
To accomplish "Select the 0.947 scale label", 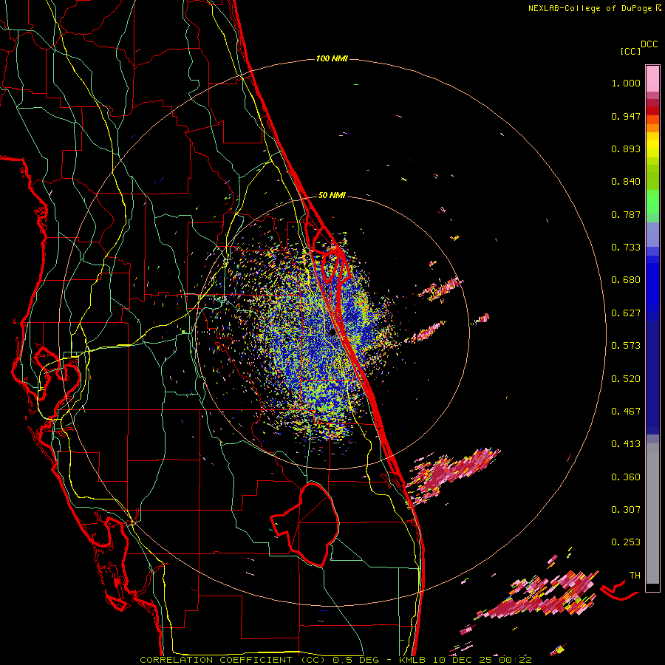I will pos(626,116).
